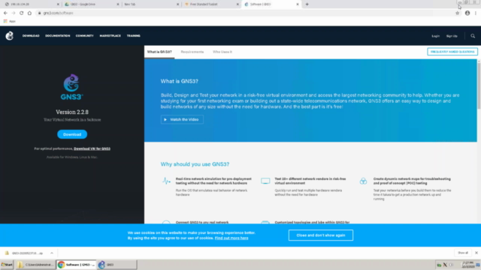Image resolution: width=481 pixels, height=270 pixels.
Task: Click the Why should you use GNS3? heading
Action: tap(195, 164)
